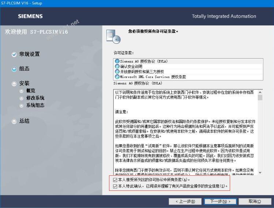Open the 概览 sub-step
This screenshot has width=274, height=208.
click(x=31, y=90)
